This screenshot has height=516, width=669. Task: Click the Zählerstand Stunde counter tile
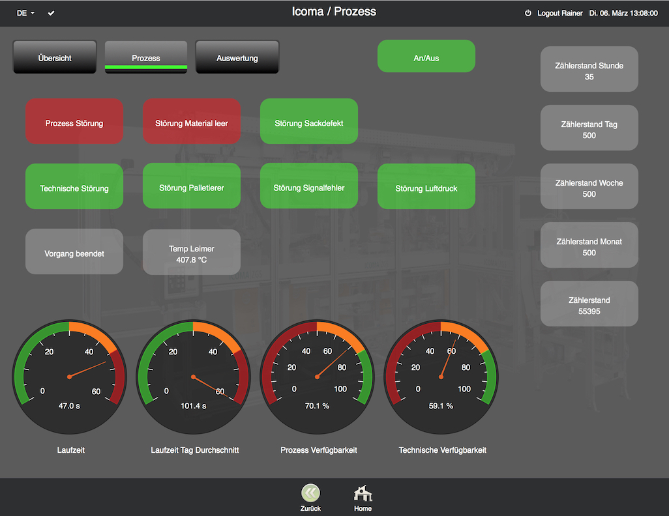click(589, 69)
